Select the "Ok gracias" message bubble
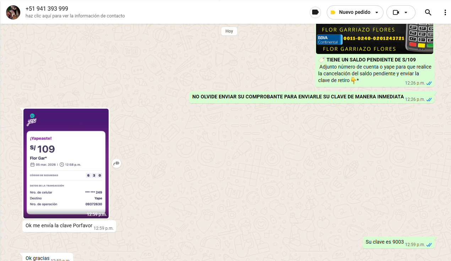This screenshot has height=261, width=451. (x=38, y=258)
